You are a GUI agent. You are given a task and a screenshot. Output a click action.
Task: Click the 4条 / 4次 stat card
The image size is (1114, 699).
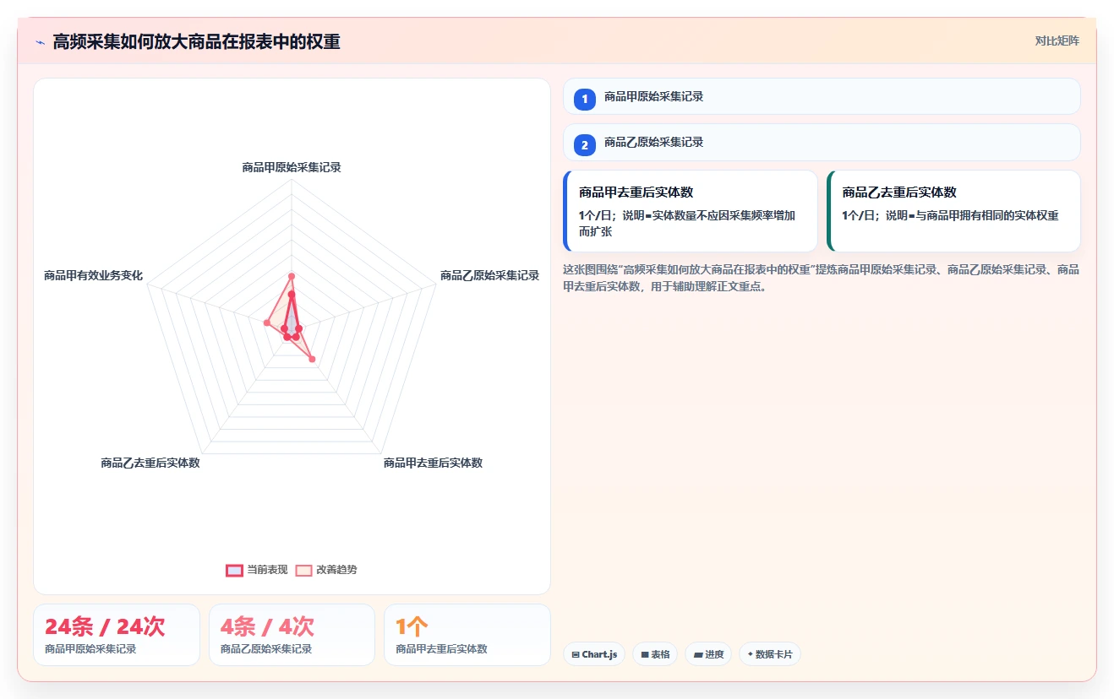point(292,635)
